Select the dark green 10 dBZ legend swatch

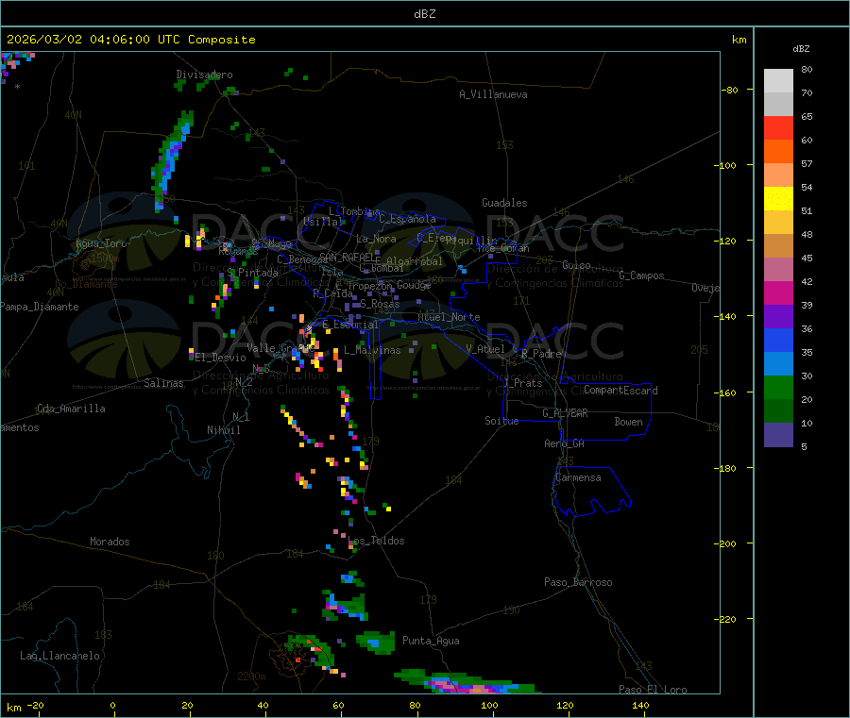(x=778, y=411)
